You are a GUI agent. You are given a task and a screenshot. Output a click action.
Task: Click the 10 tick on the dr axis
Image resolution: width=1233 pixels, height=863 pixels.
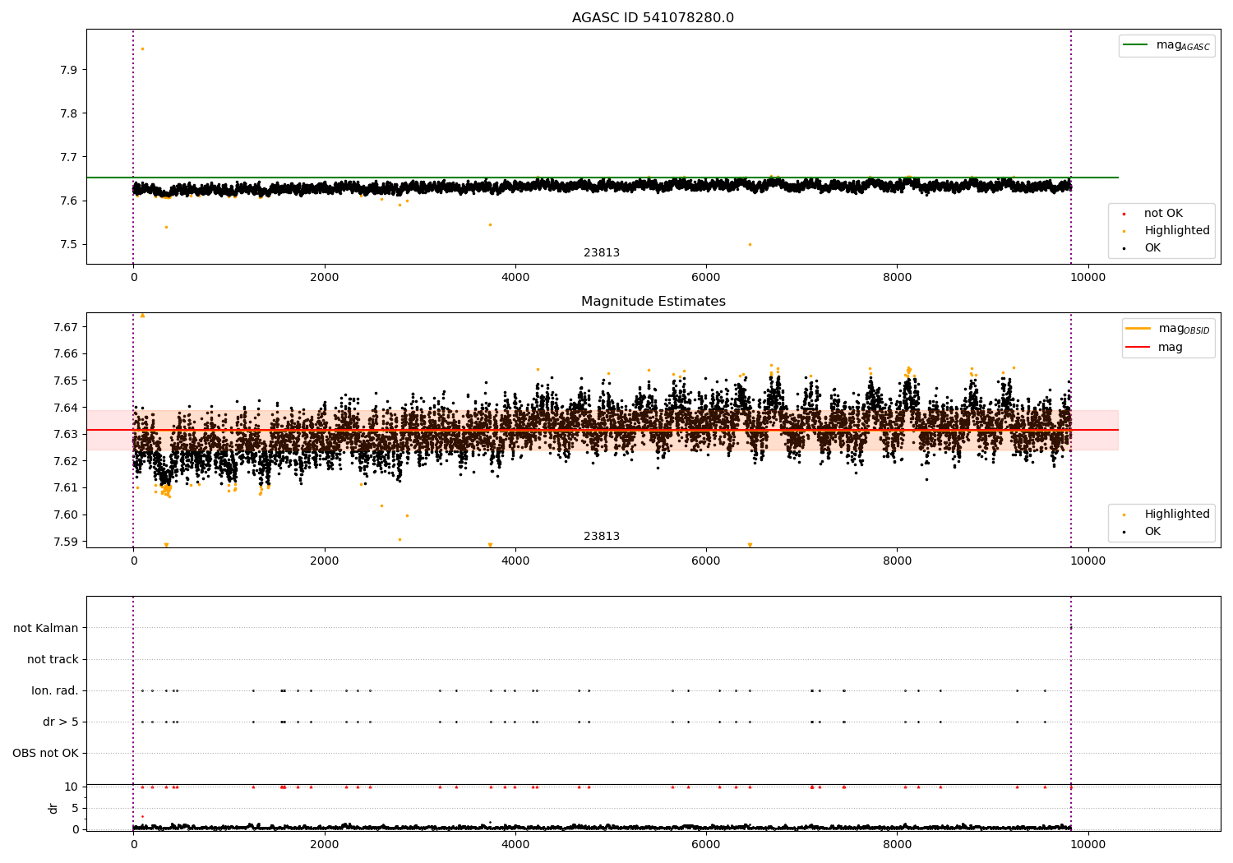(72, 787)
